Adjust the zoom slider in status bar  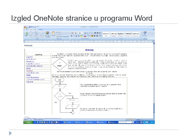[147, 120]
